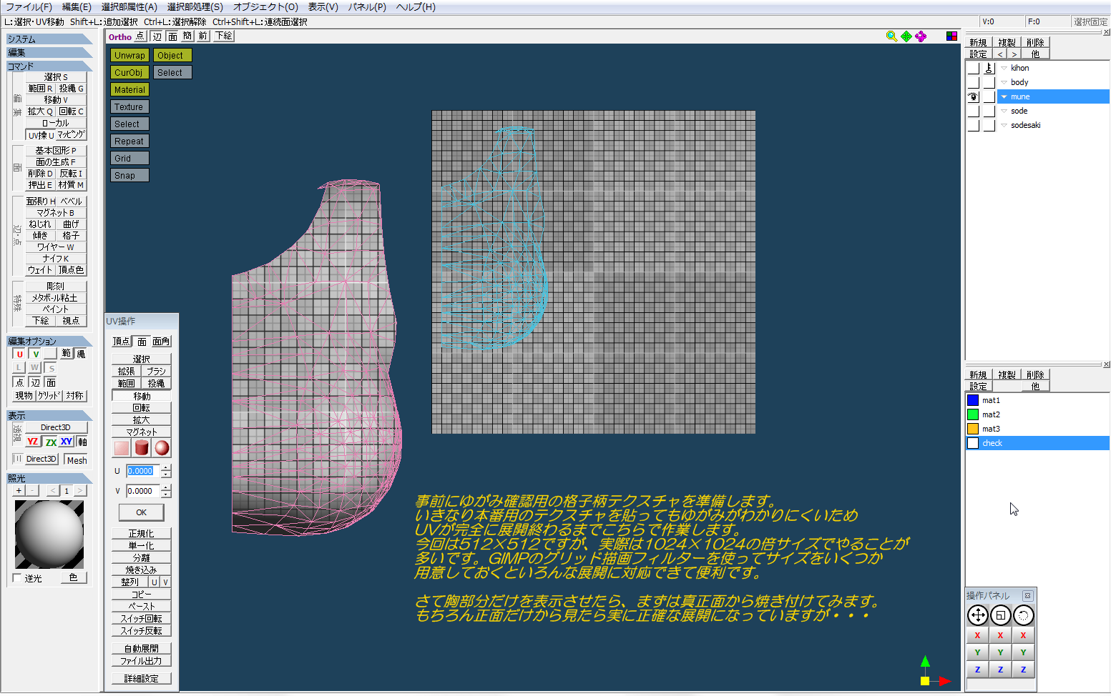Select the red sphere mapping icon
Viewport: 1111px width, 696px height.
point(162,448)
